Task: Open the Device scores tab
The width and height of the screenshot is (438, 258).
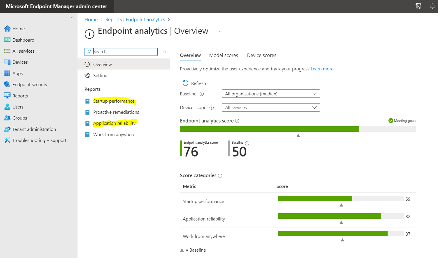Action: [261, 55]
